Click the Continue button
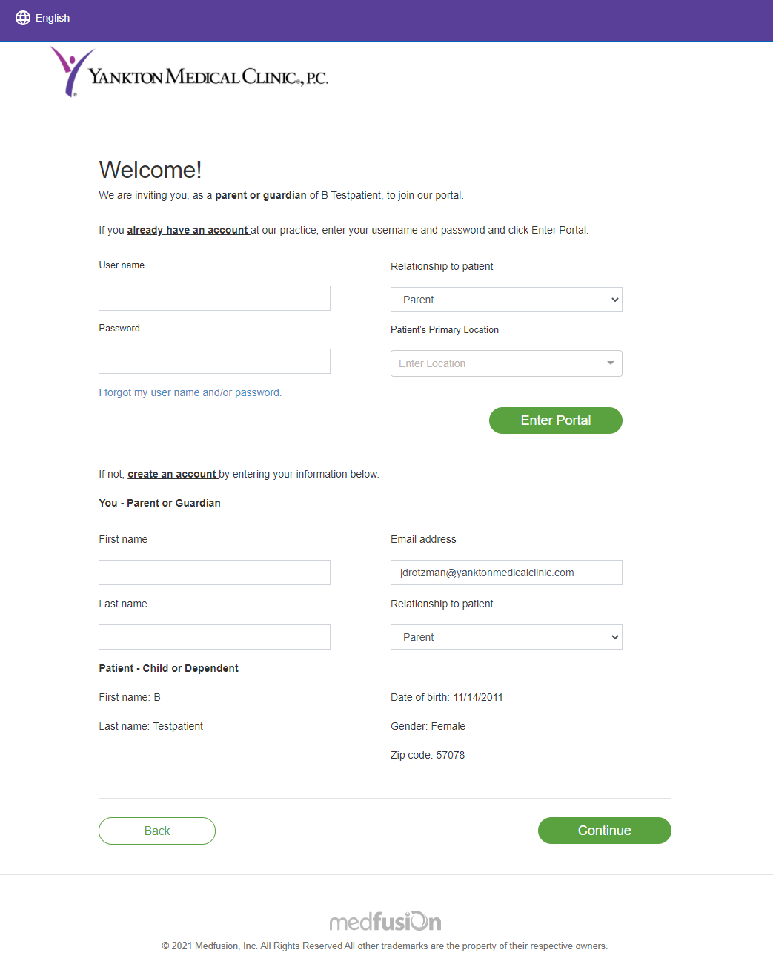Image resolution: width=773 pixels, height=970 pixels. (605, 831)
